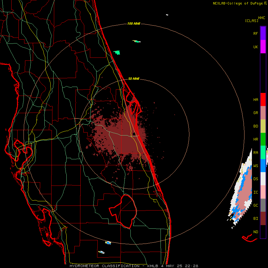Click the RA light green legend color block
Image resolution: width=268 pixels, height=268 pixels.
coord(263,152)
